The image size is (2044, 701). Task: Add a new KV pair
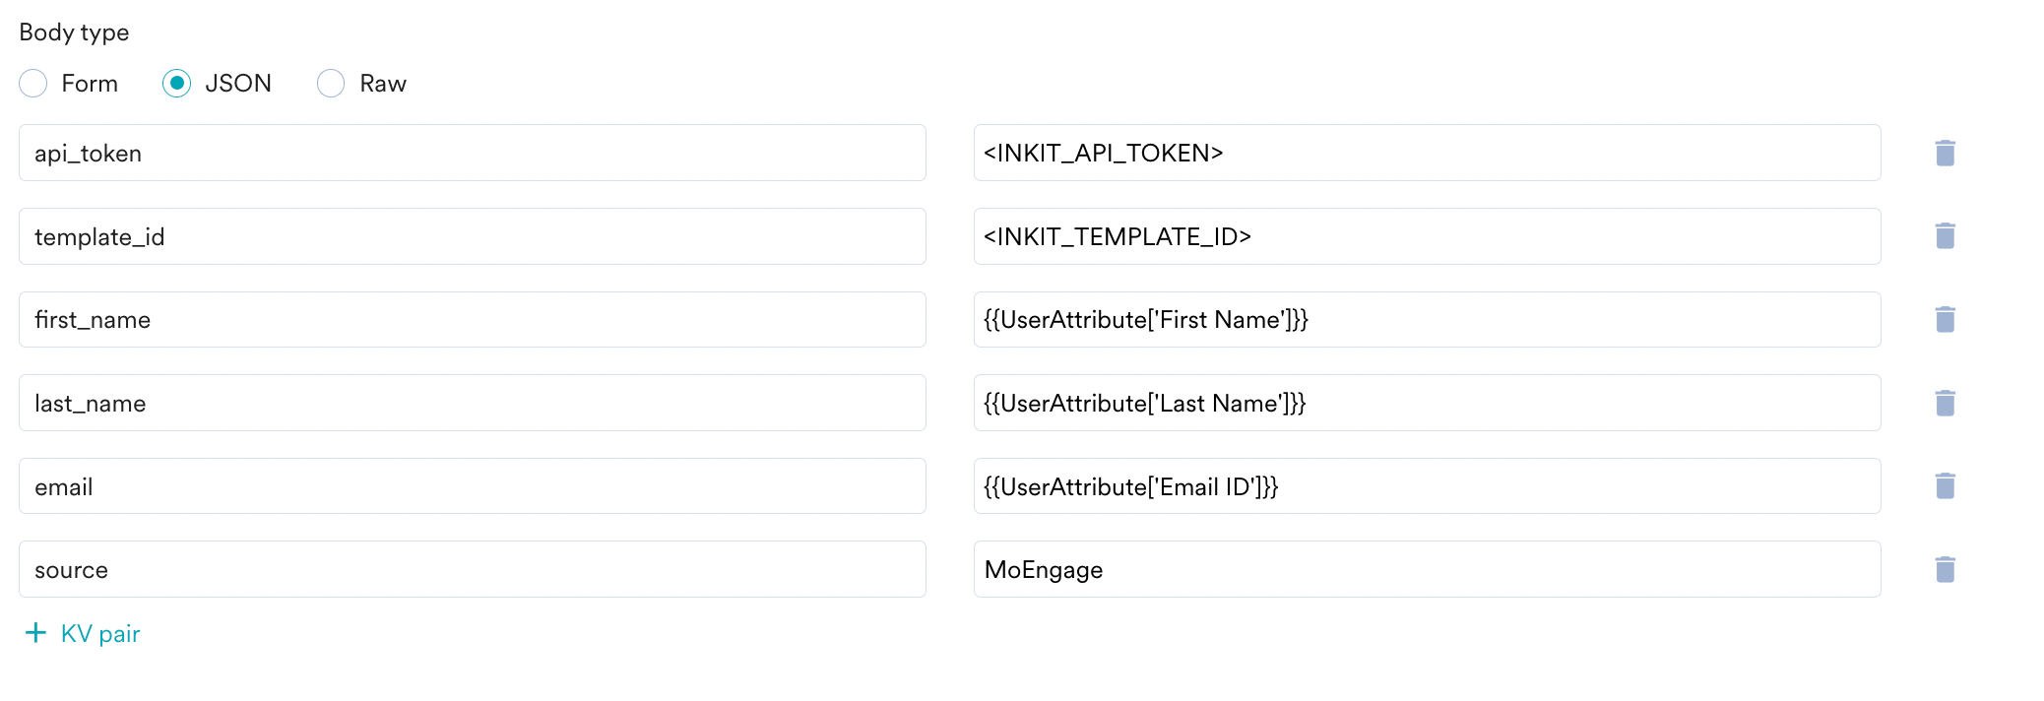tap(83, 633)
